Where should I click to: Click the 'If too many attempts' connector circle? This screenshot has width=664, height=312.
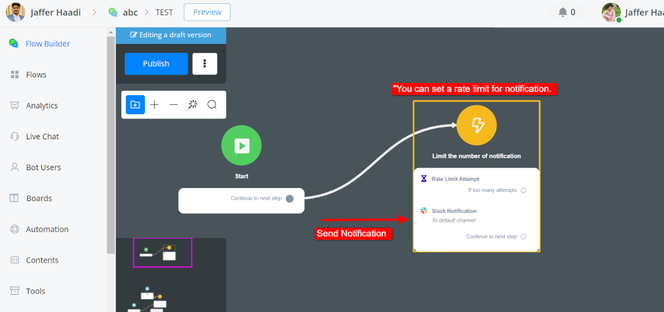523,190
